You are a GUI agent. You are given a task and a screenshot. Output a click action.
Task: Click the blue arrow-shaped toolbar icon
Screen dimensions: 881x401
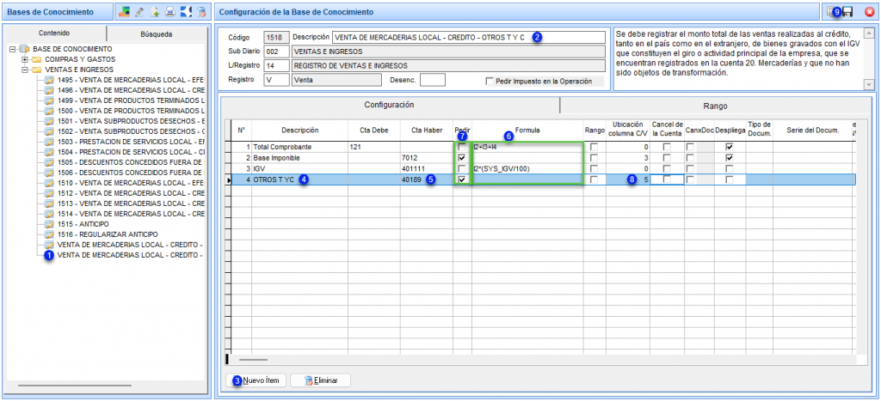pyautogui.click(x=186, y=10)
